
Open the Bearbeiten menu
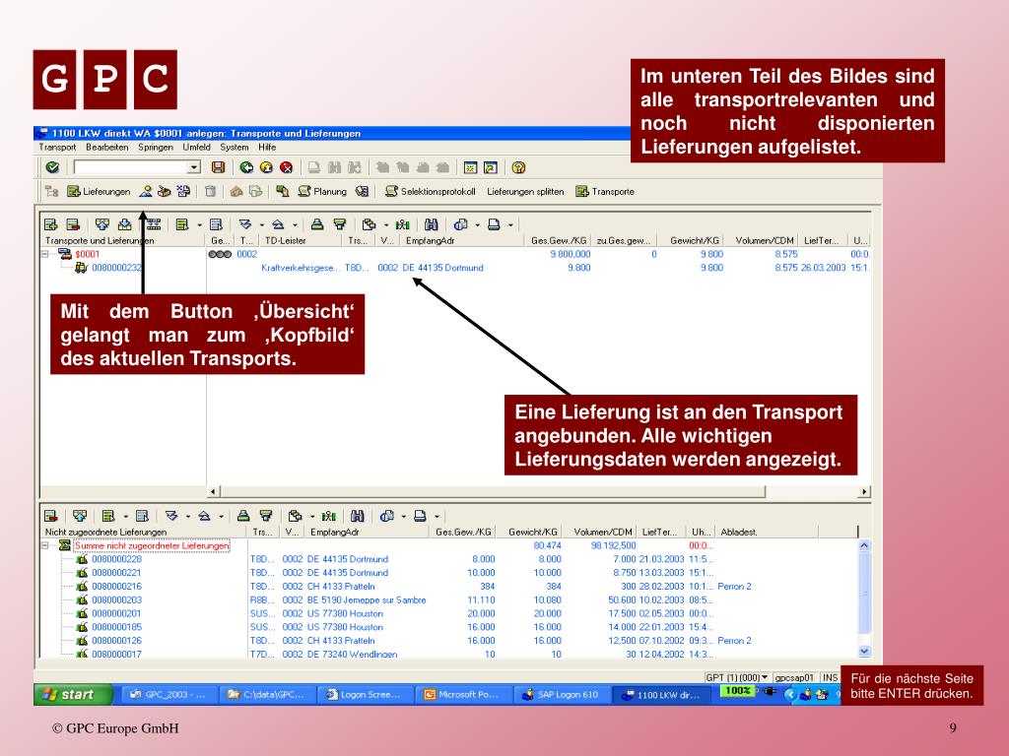106,148
